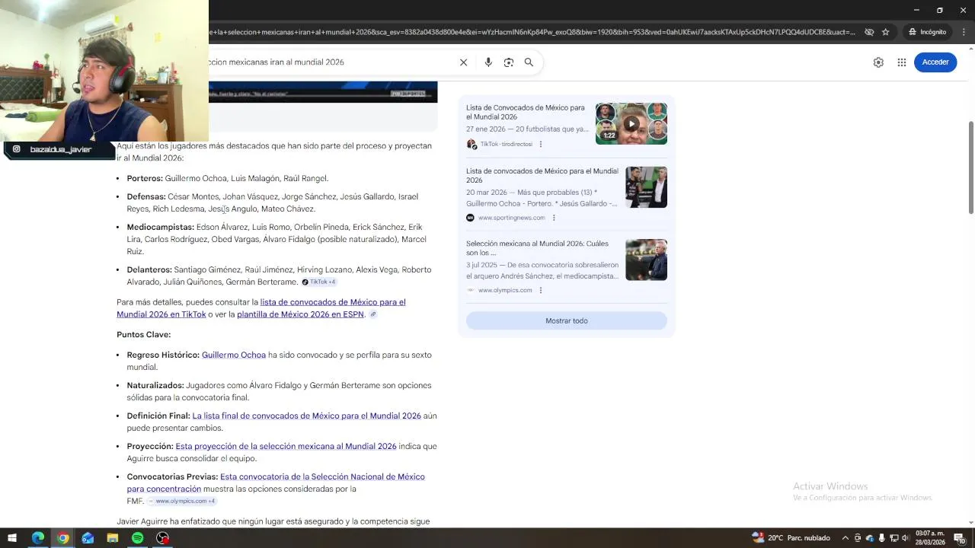Image resolution: width=975 pixels, height=548 pixels.
Task: Open the Incógnito profile chip
Action: pos(927,32)
